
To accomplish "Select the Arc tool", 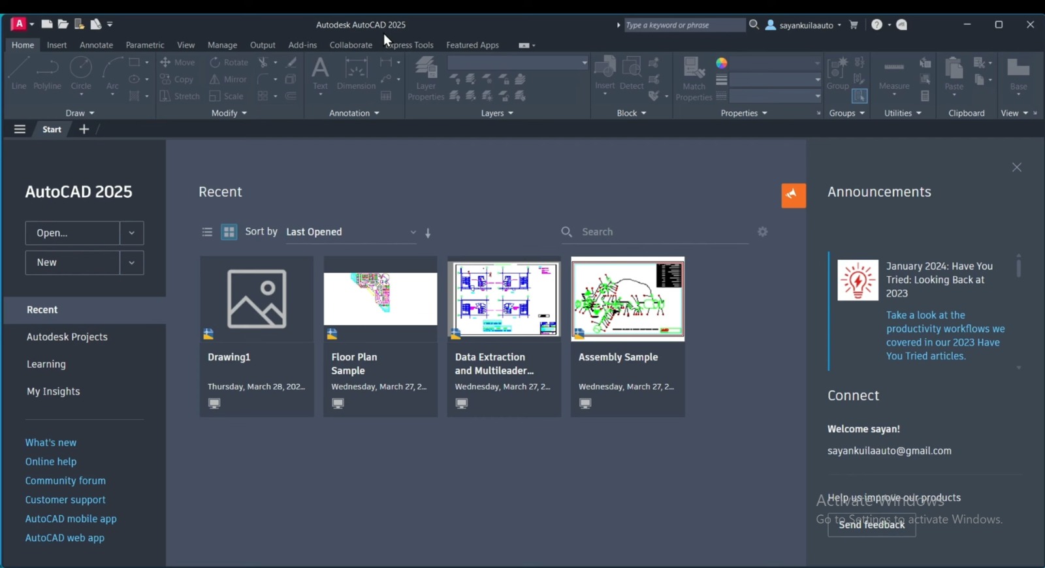I will tap(112, 73).
